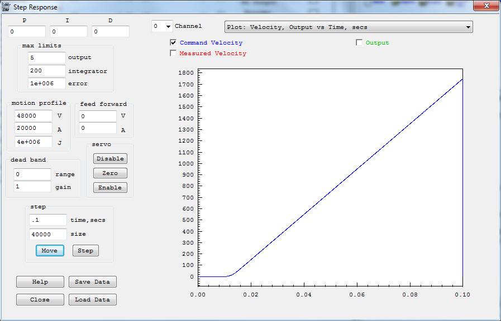
Task: Close the Step Response window
Action: click(x=486, y=6)
